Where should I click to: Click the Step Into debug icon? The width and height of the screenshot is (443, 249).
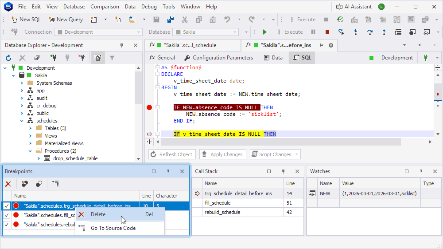click(x=356, y=32)
